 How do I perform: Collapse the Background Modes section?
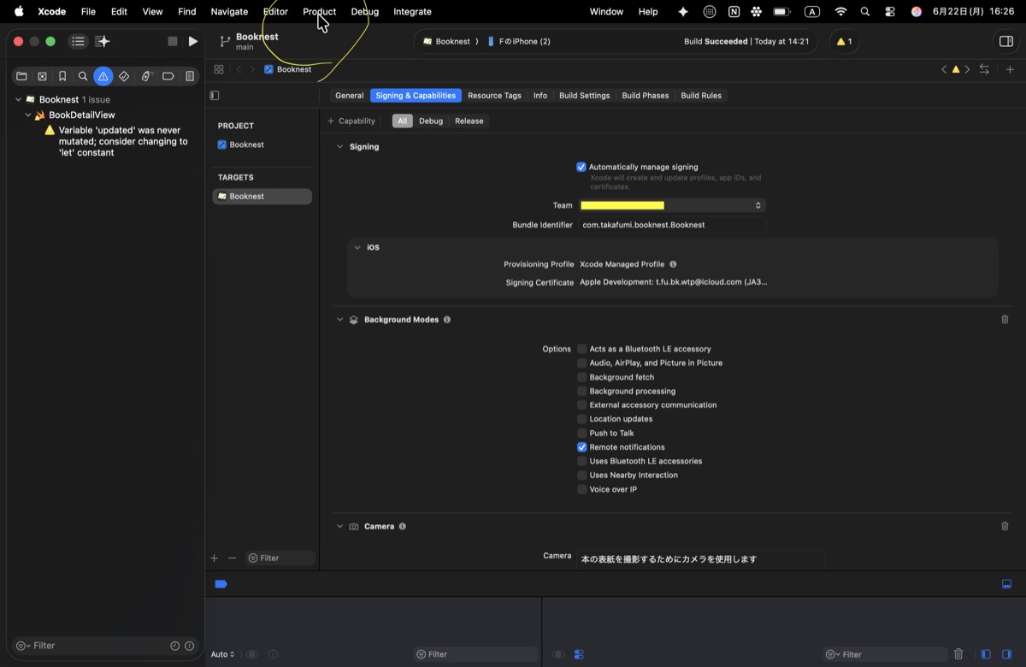pyautogui.click(x=339, y=320)
